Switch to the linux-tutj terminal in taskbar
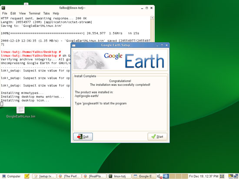This screenshot has height=179, width=239. point(119,176)
